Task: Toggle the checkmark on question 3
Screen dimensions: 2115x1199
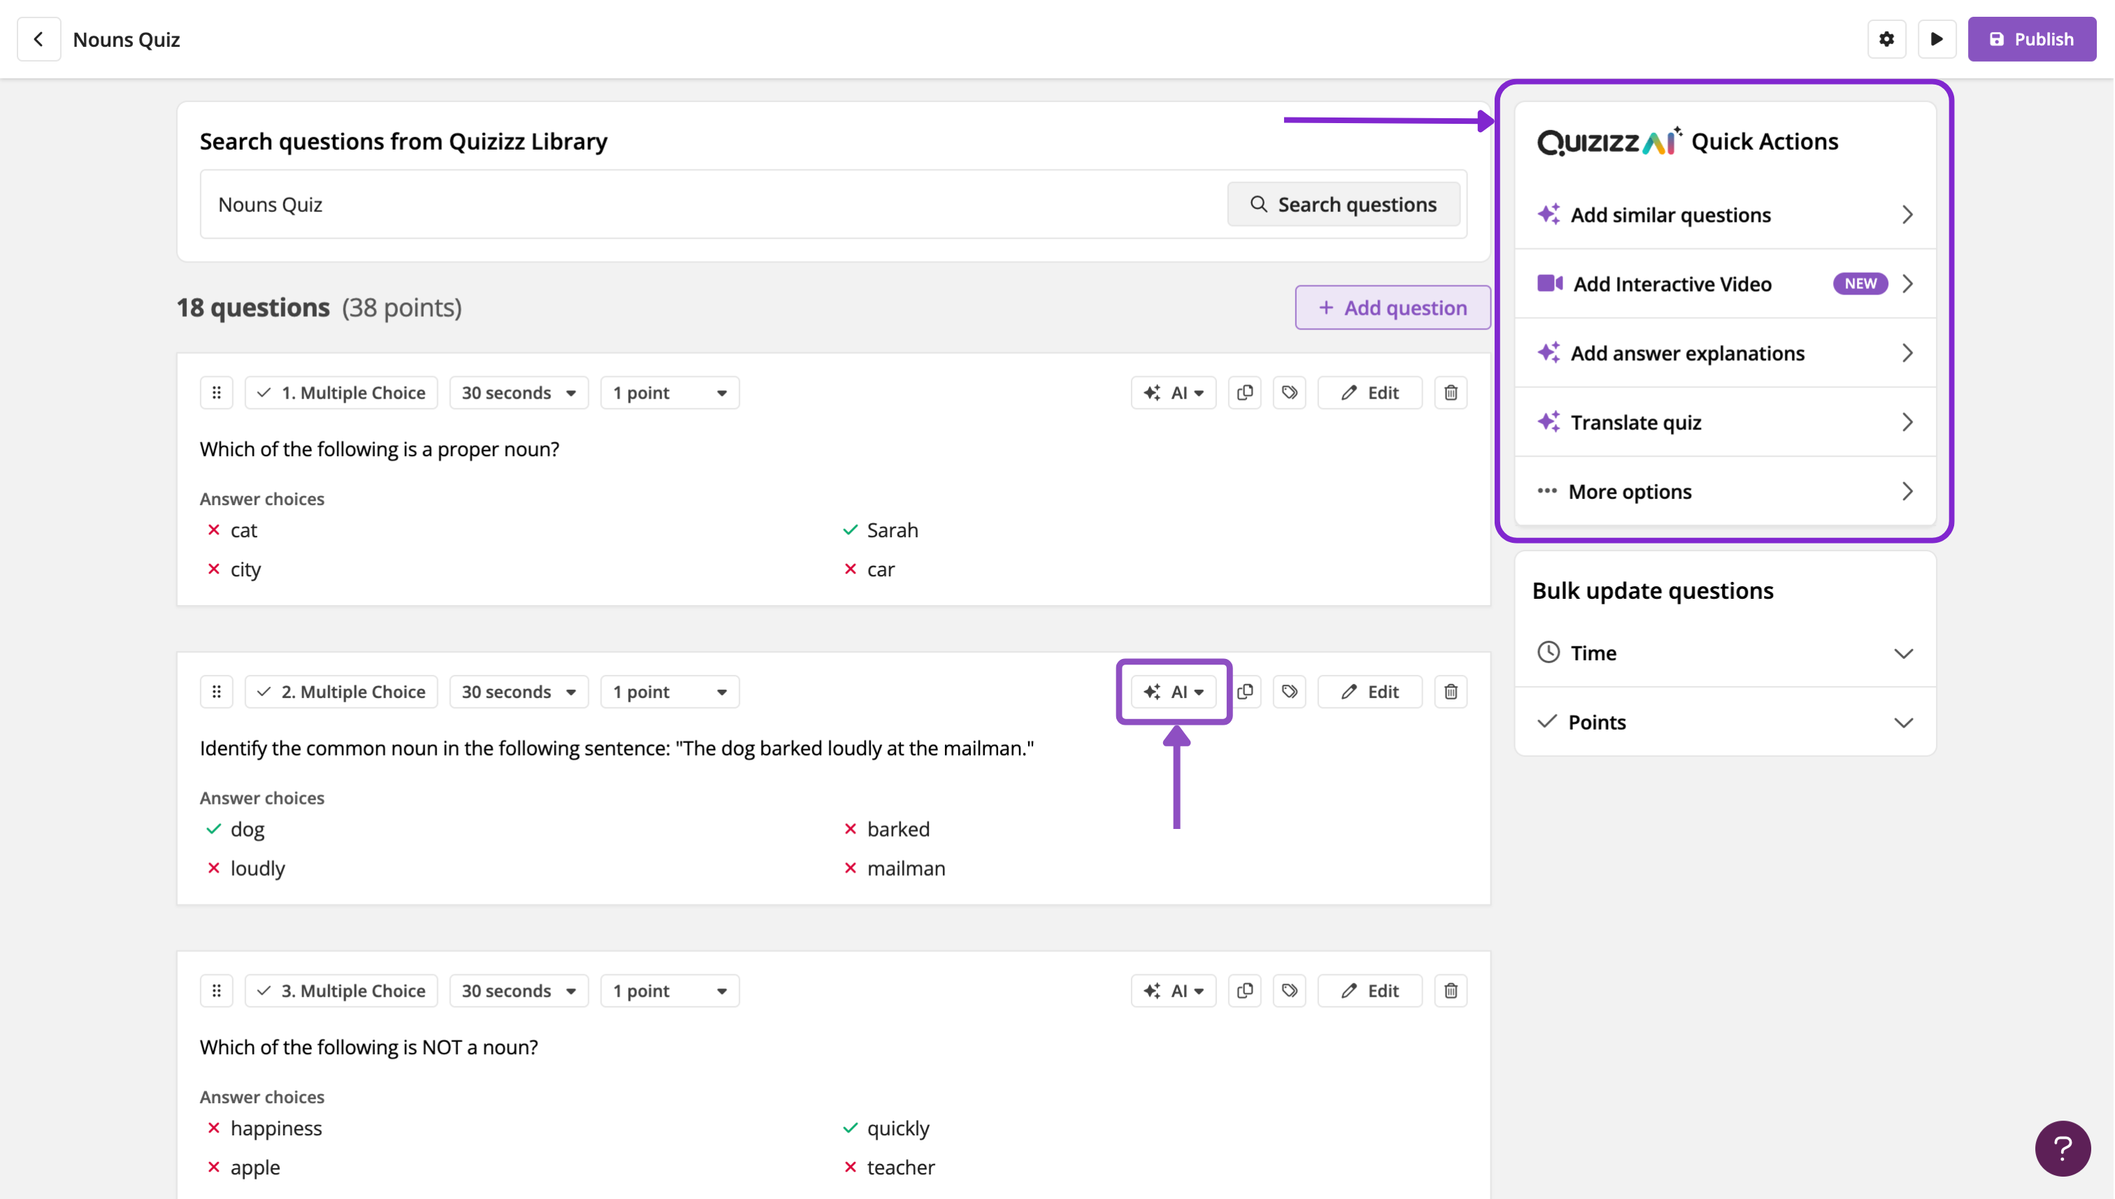Action: pyautogui.click(x=263, y=990)
